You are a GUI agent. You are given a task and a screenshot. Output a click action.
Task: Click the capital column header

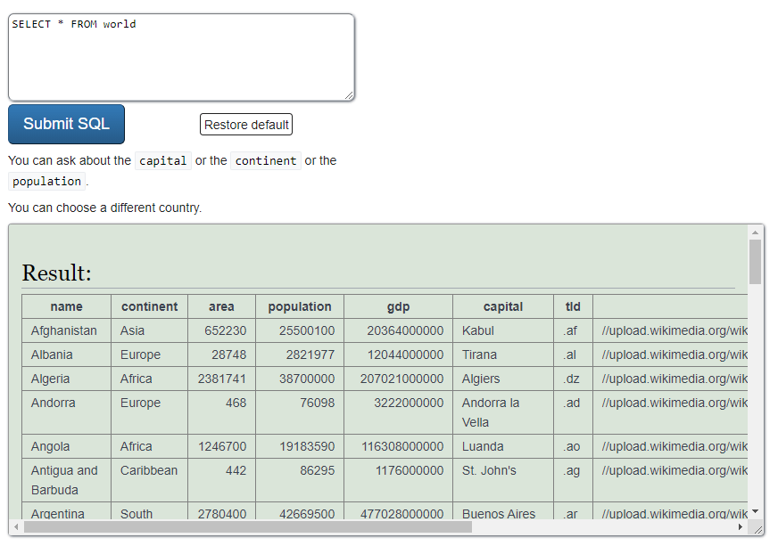(502, 306)
